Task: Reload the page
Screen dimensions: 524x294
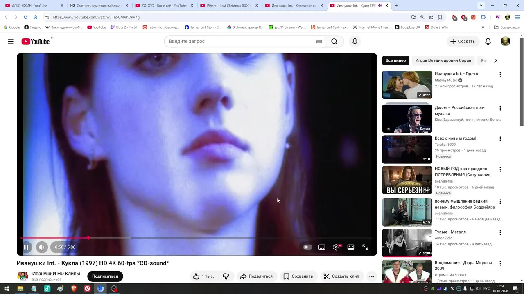Action: [25, 17]
